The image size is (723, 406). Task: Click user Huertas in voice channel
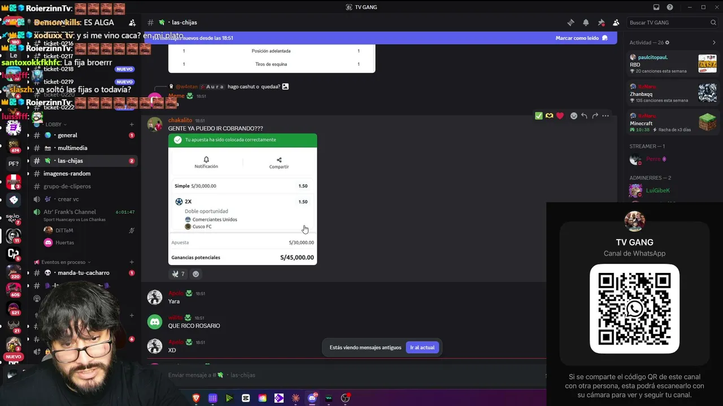(89, 242)
